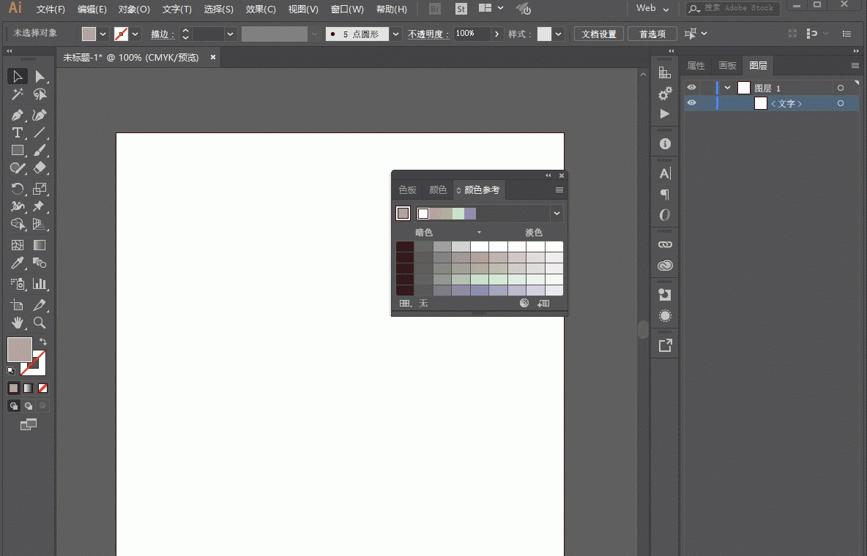Switch to the 属性 tab
This screenshot has width=867, height=556.
pyautogui.click(x=696, y=66)
